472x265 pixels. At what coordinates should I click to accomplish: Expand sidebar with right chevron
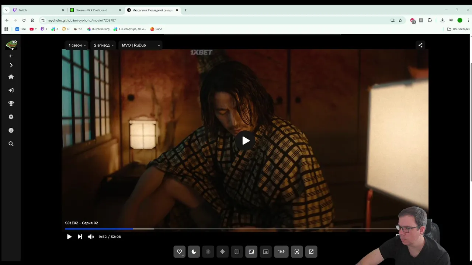point(11,65)
